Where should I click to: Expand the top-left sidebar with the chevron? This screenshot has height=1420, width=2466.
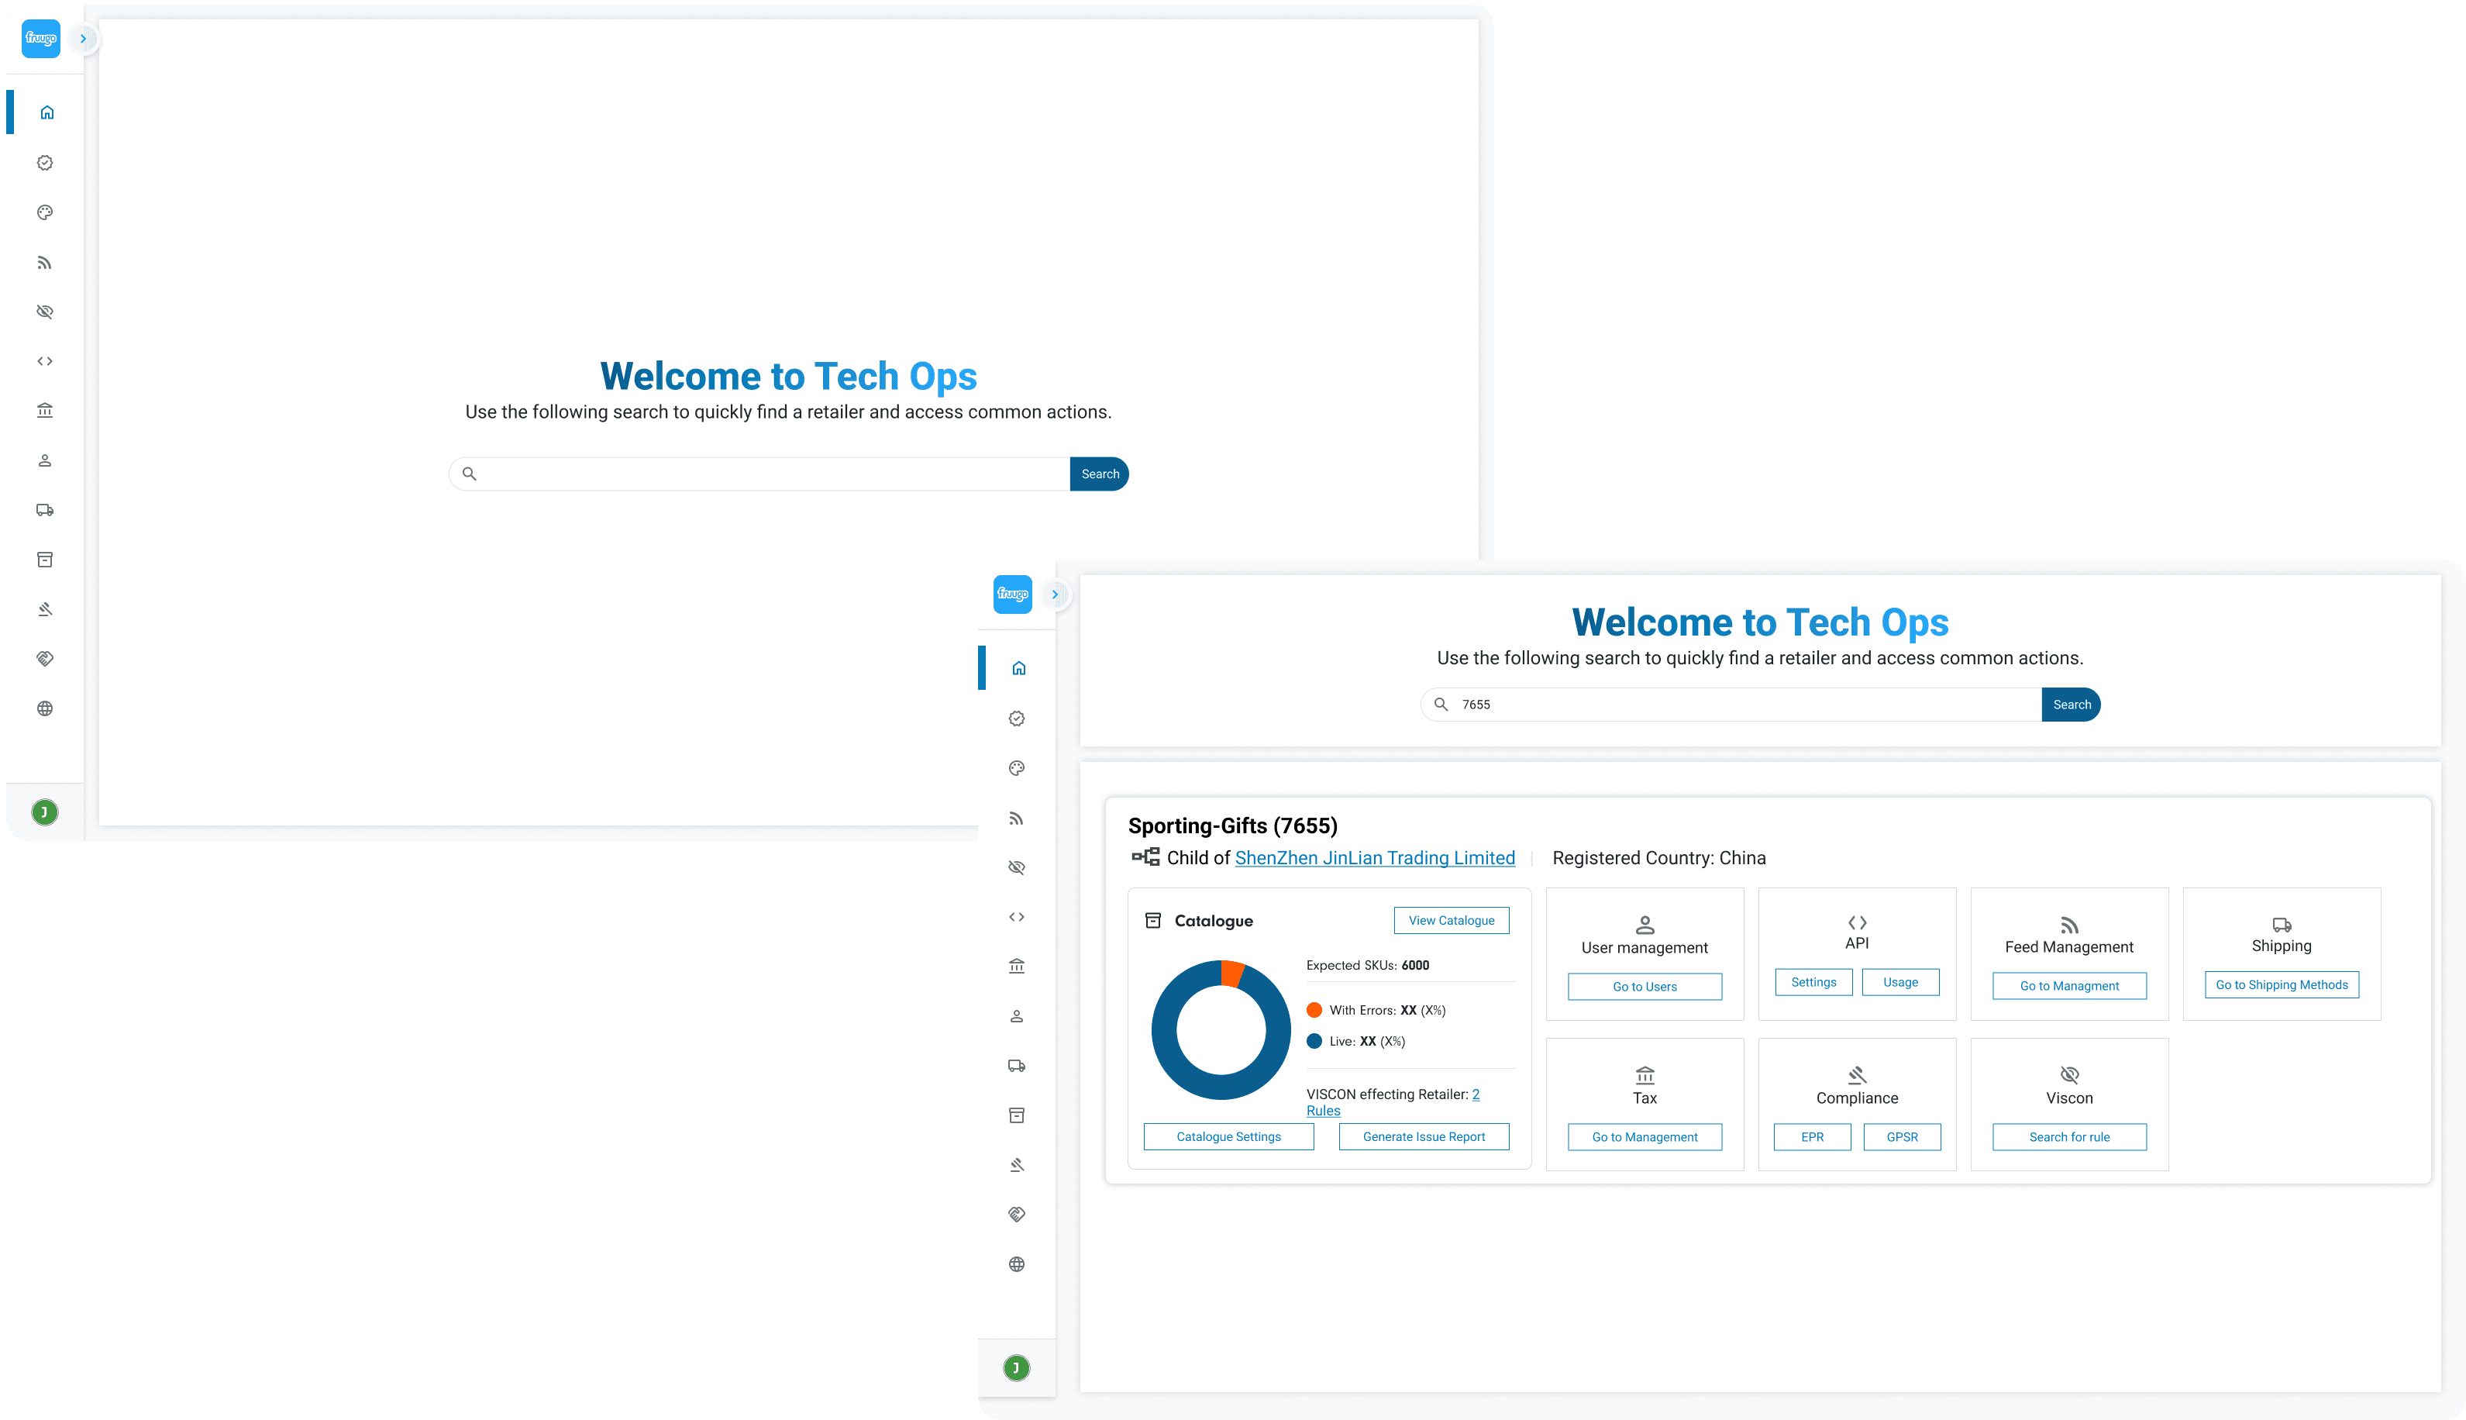(83, 39)
